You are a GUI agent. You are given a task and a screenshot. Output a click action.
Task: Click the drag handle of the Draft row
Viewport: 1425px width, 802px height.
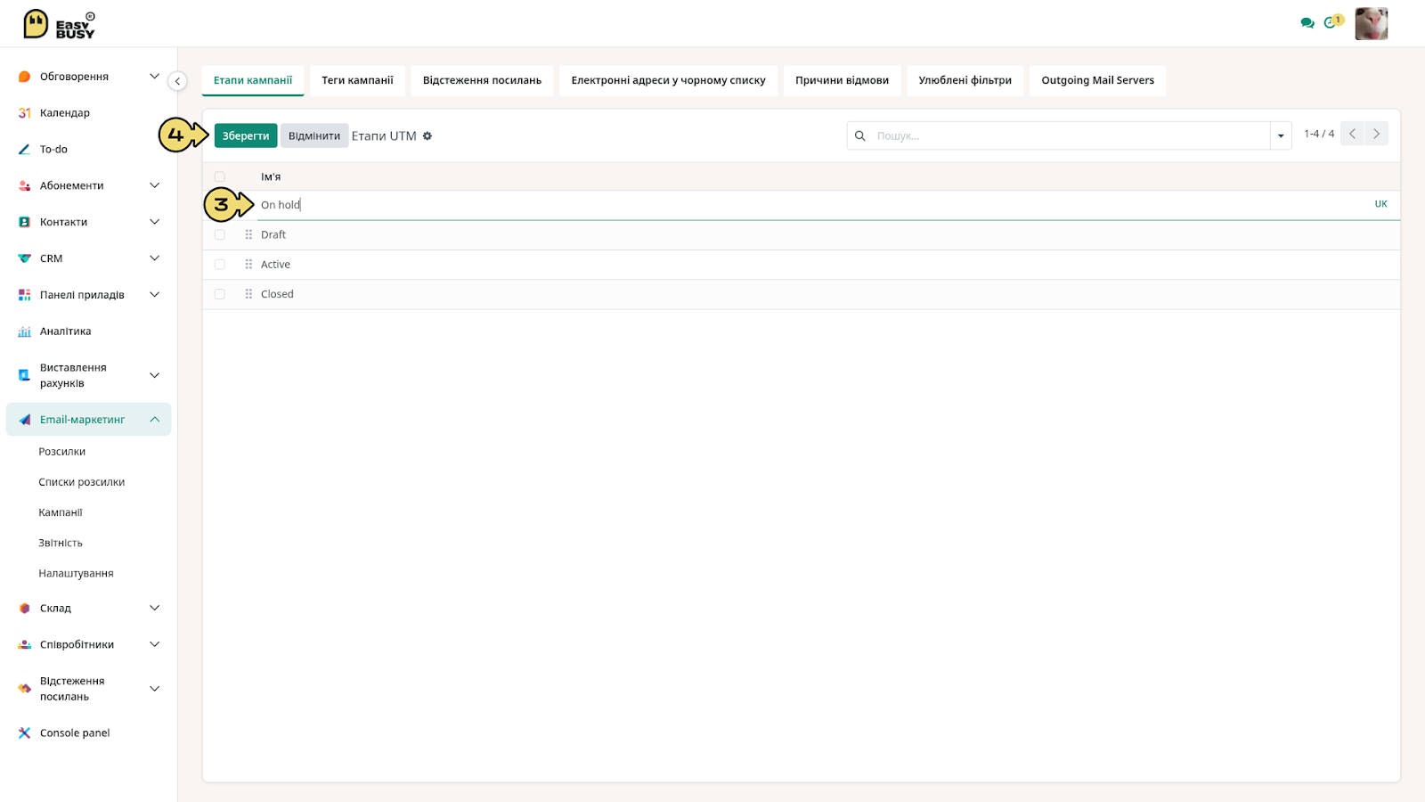[x=248, y=234]
